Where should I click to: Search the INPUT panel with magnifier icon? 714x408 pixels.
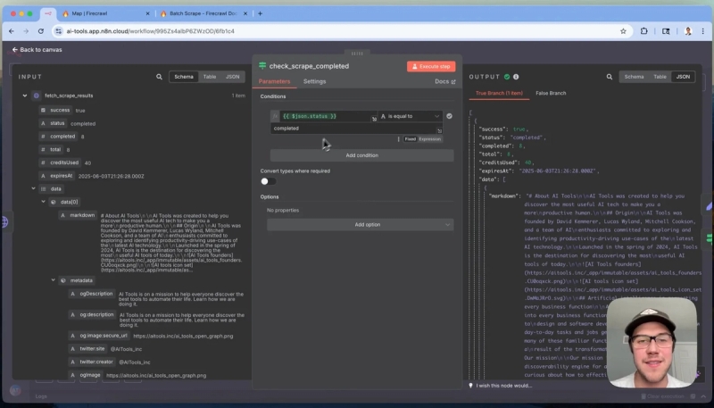pyautogui.click(x=159, y=77)
